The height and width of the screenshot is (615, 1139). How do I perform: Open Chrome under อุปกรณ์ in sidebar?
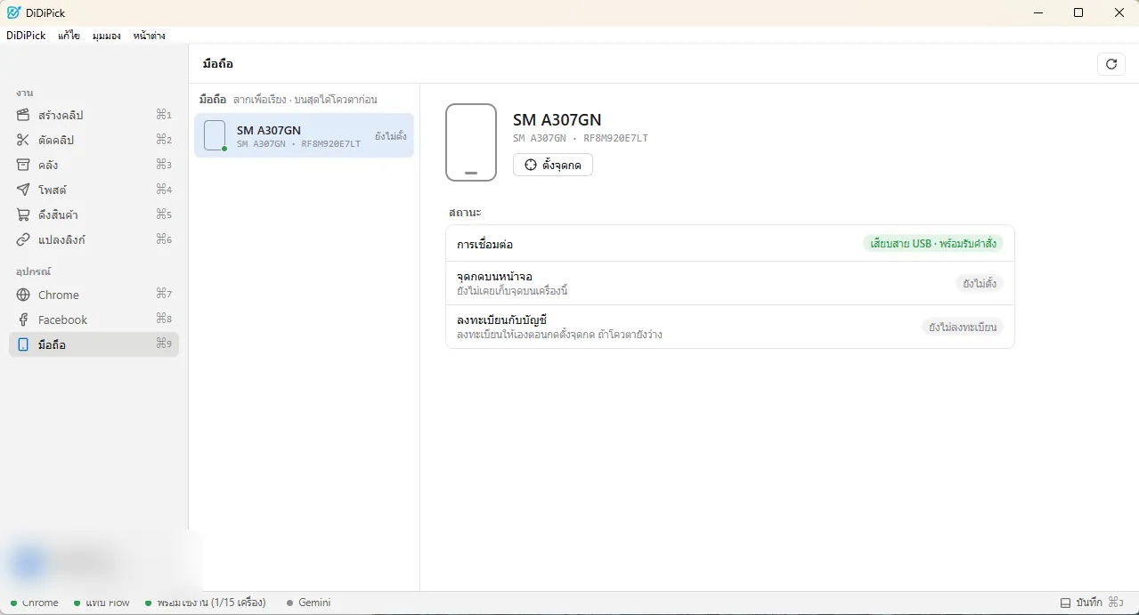[94, 295]
